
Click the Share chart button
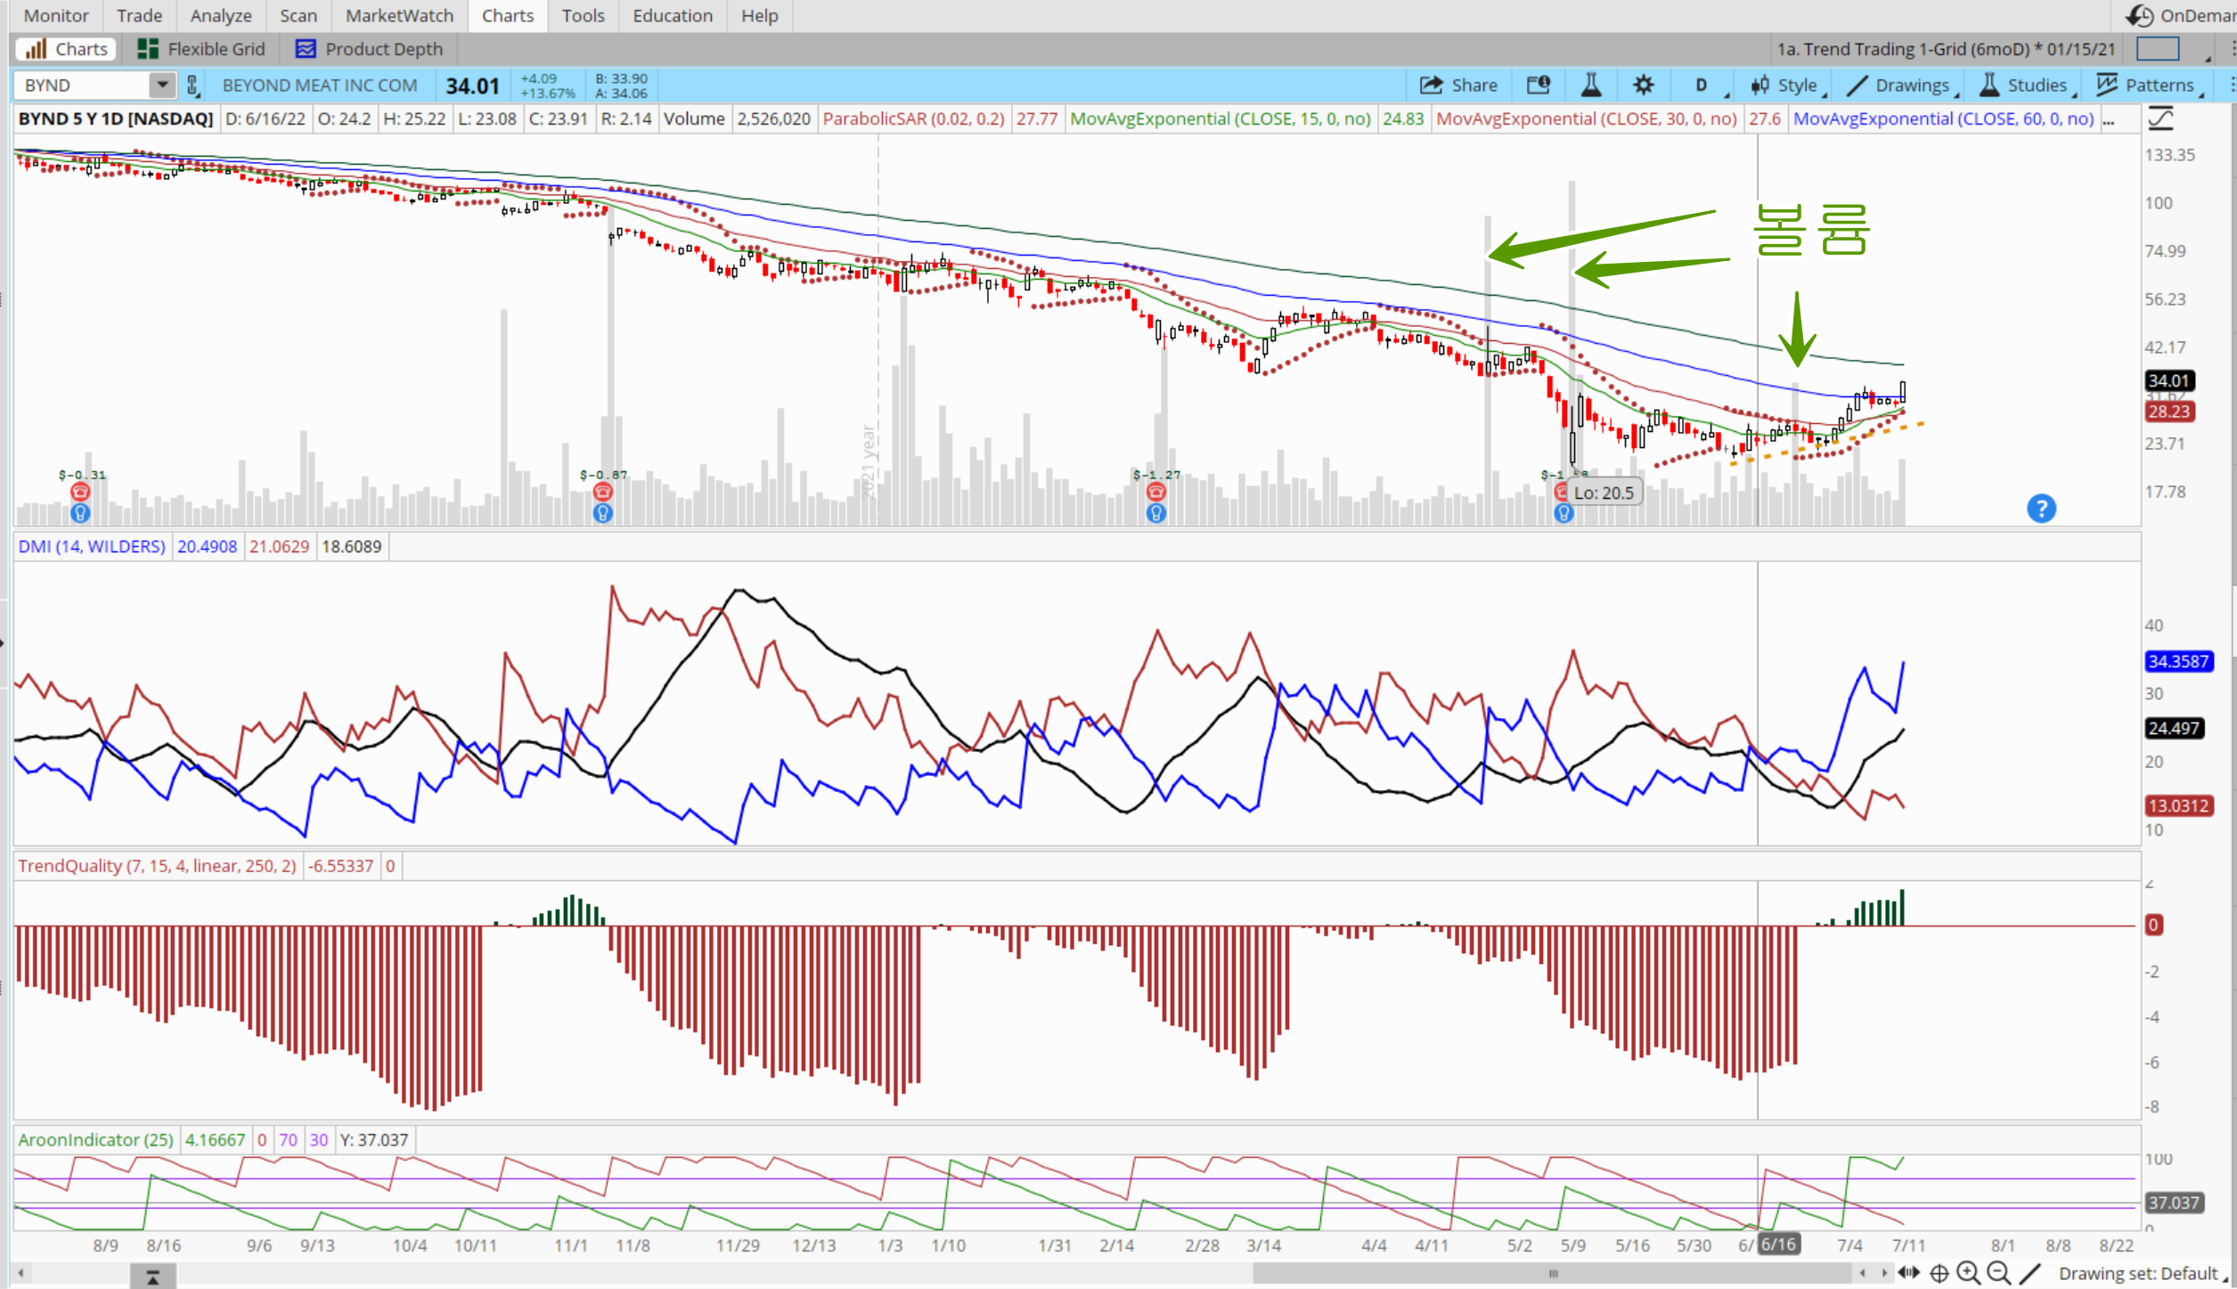(1458, 86)
